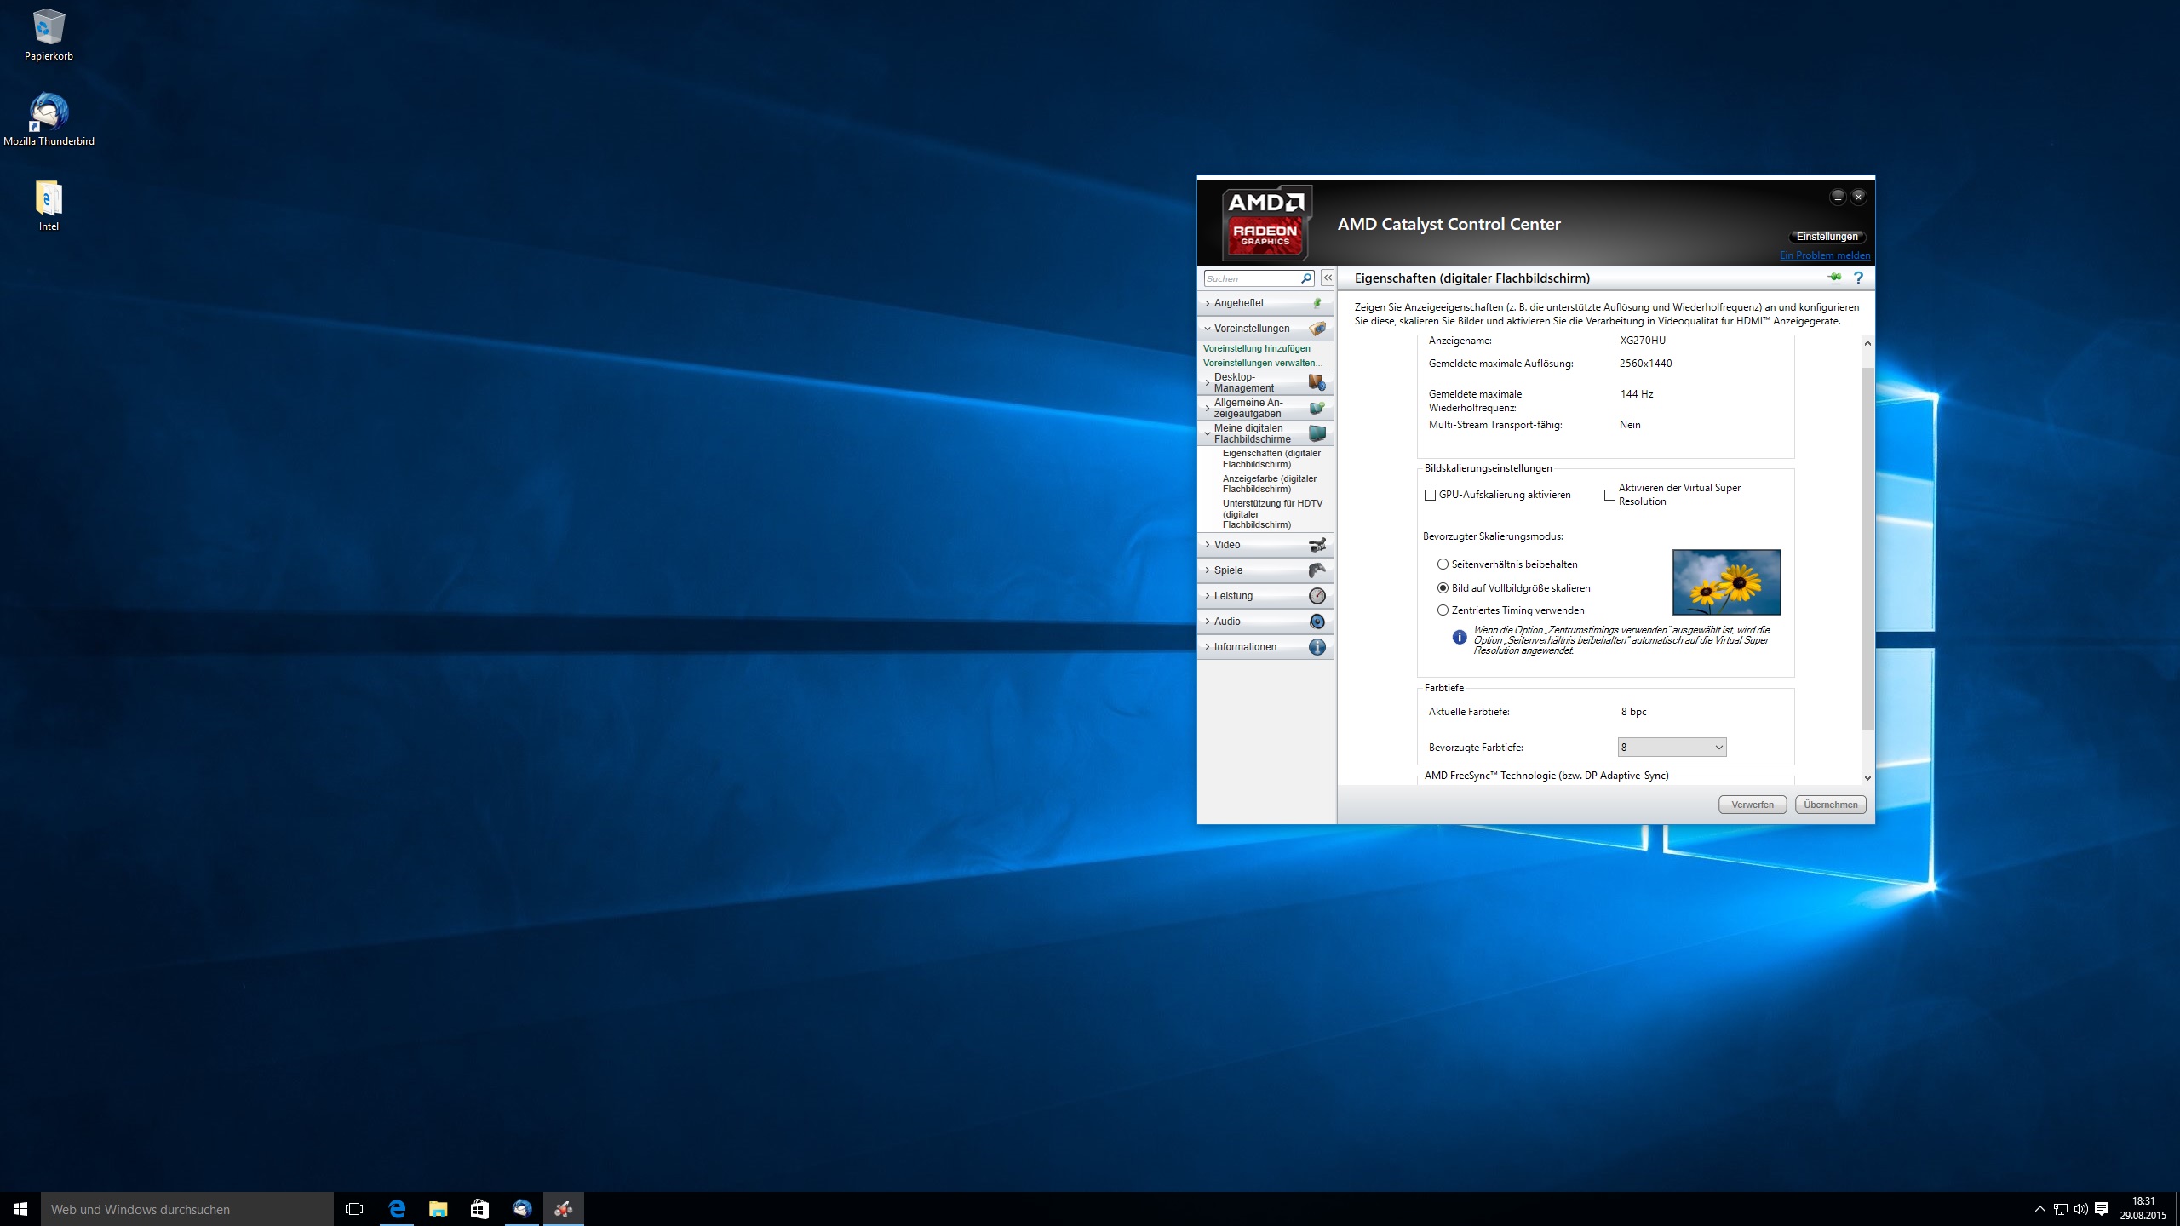The width and height of the screenshot is (2180, 1226).
Task: Open Unterstützung für HDTV page
Action: point(1271,514)
